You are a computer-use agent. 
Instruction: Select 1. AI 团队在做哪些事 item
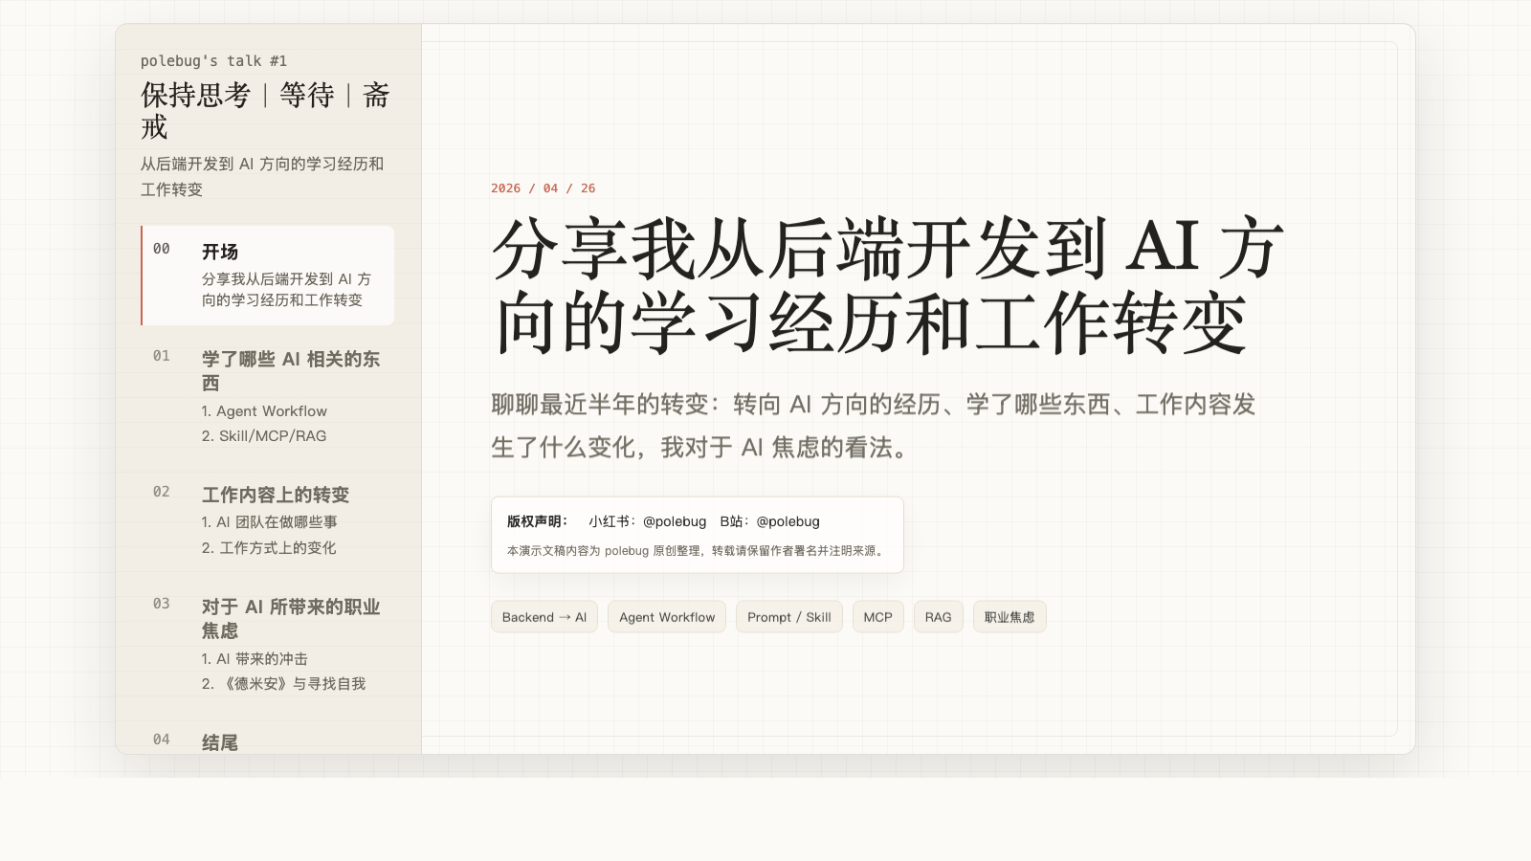tap(272, 521)
